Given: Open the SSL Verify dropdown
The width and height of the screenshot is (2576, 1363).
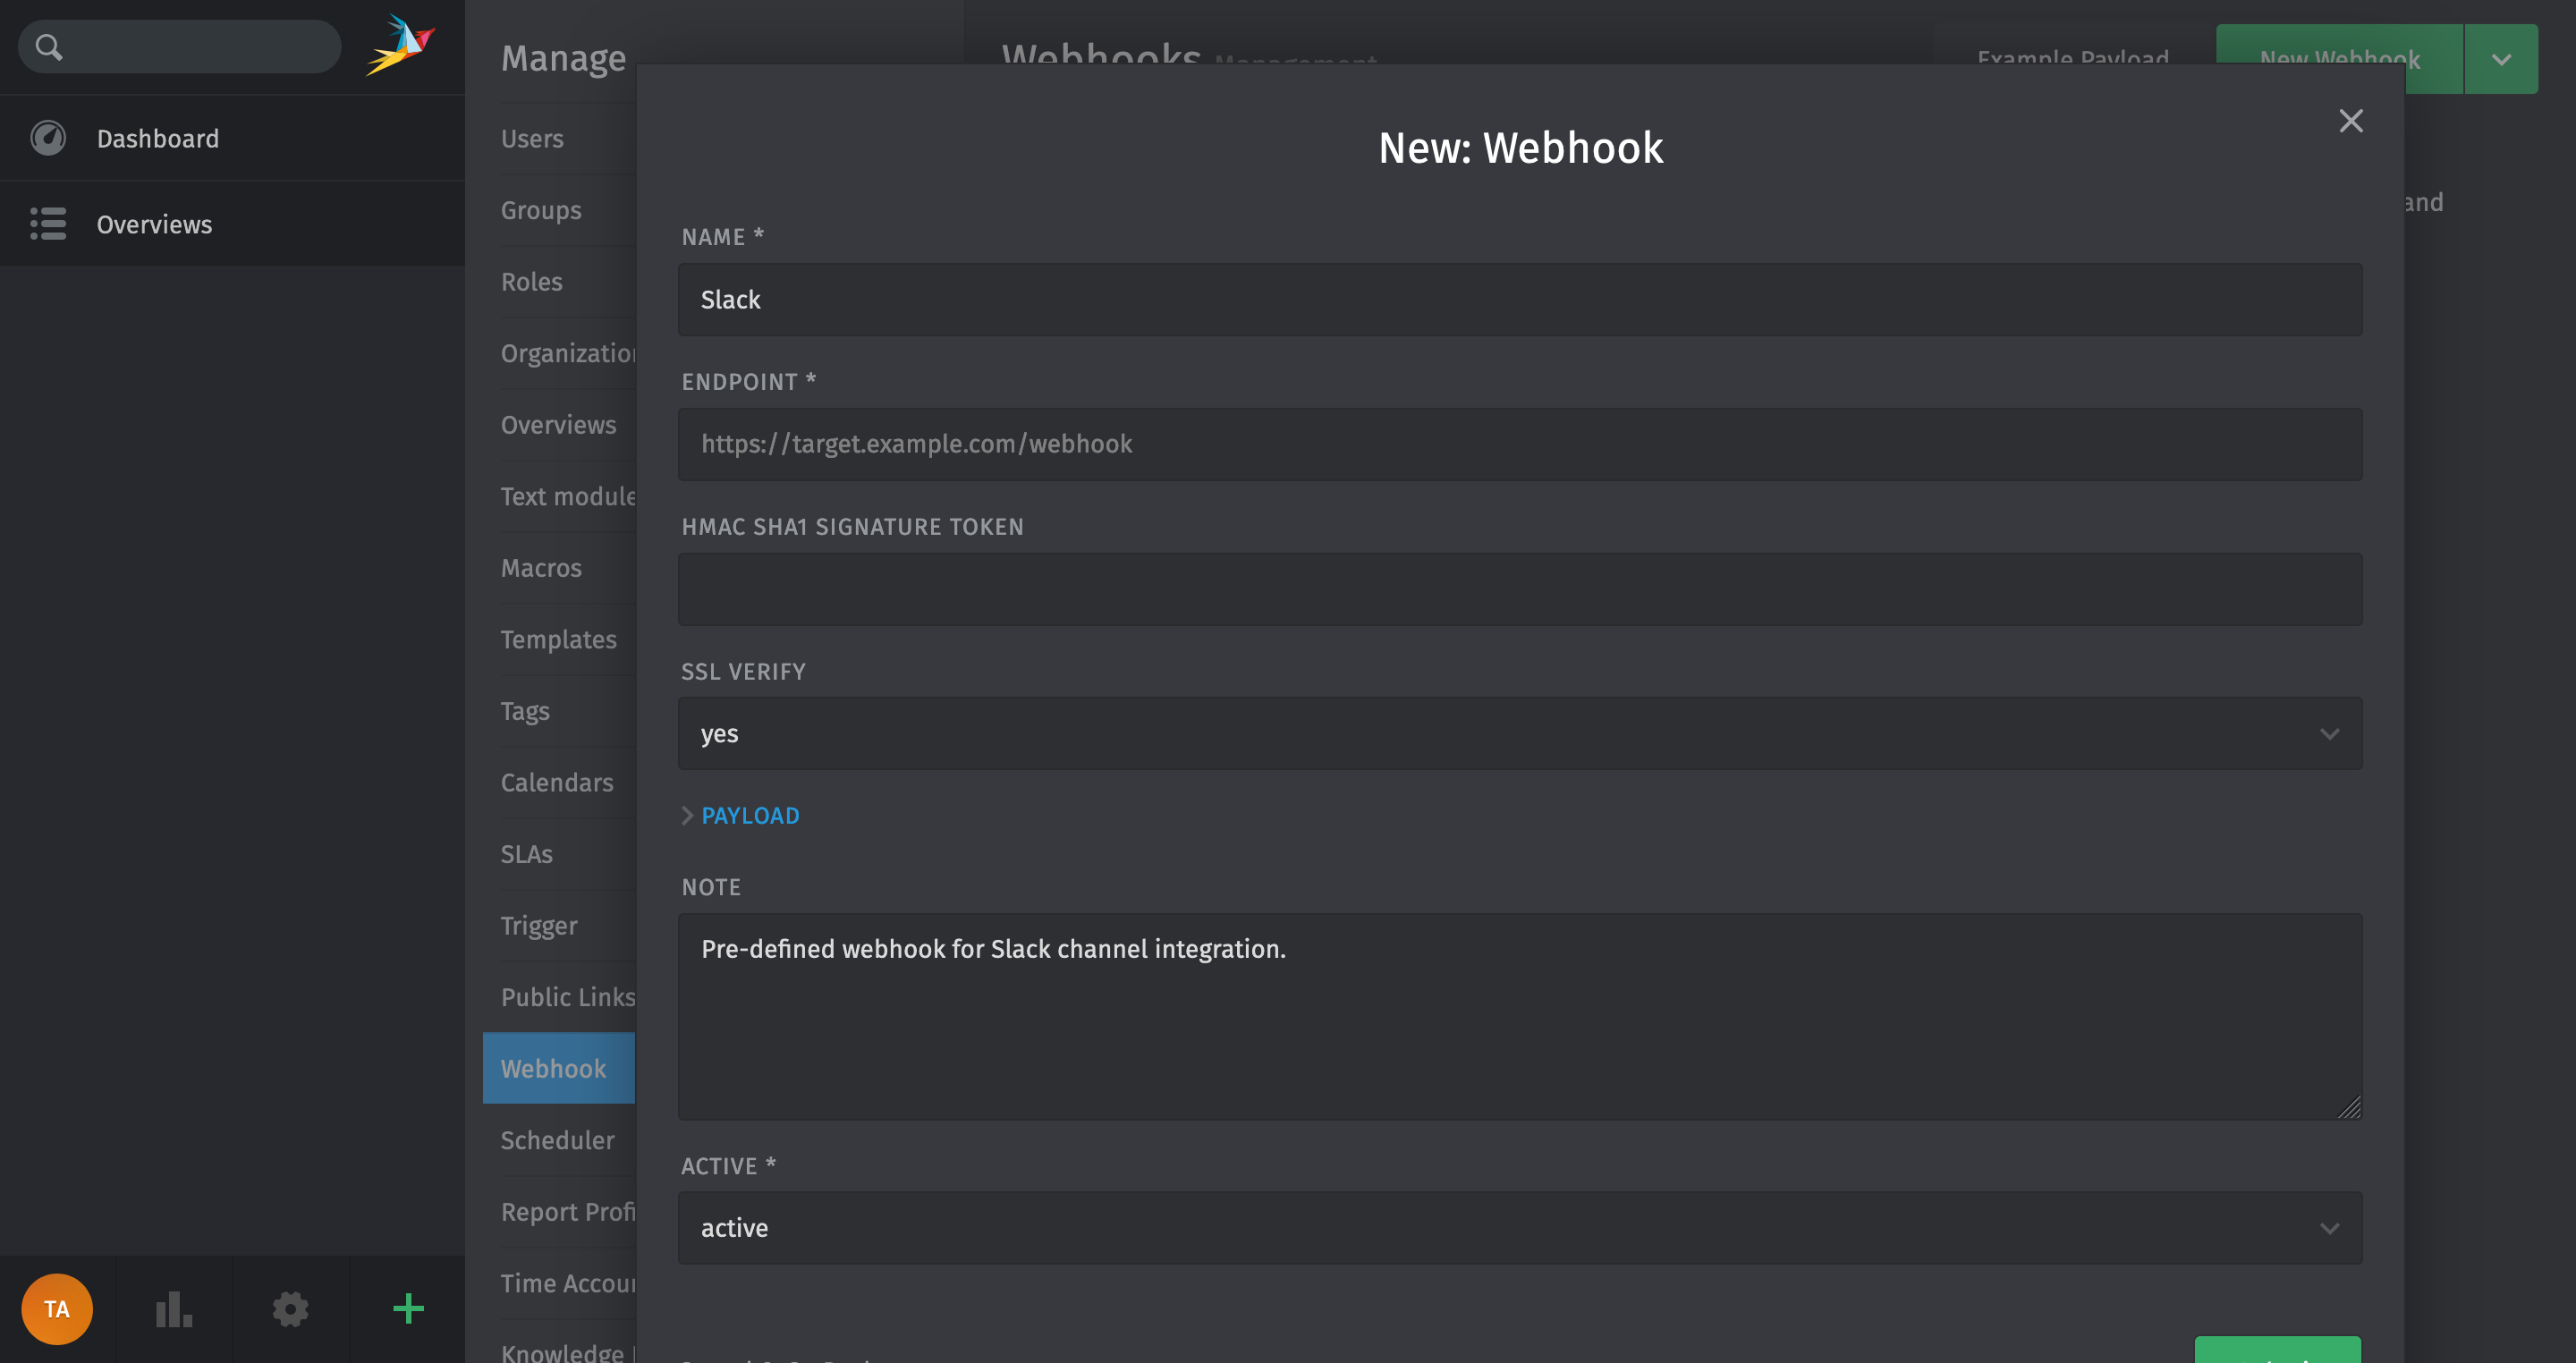Looking at the screenshot, I should pos(1520,733).
